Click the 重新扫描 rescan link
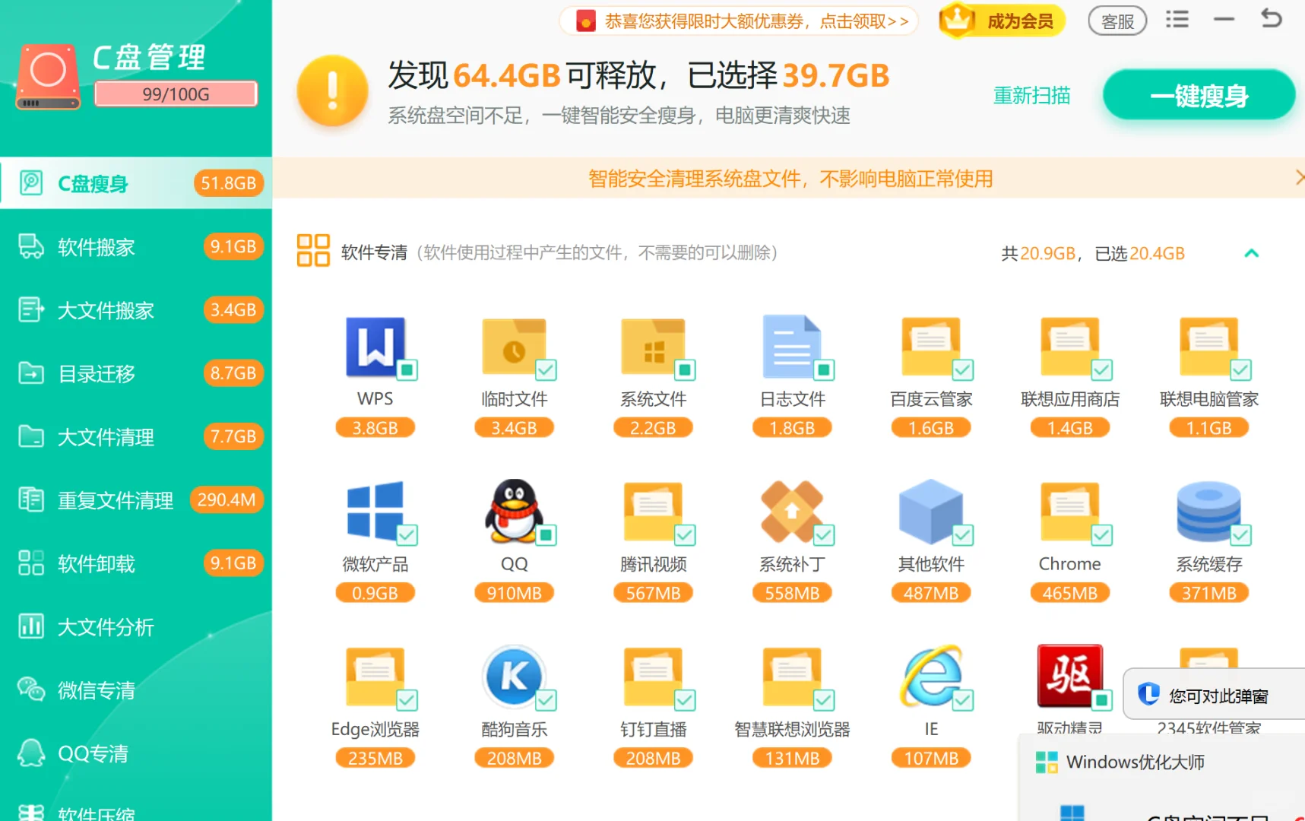Screen dimensions: 1305x821 (1031, 95)
